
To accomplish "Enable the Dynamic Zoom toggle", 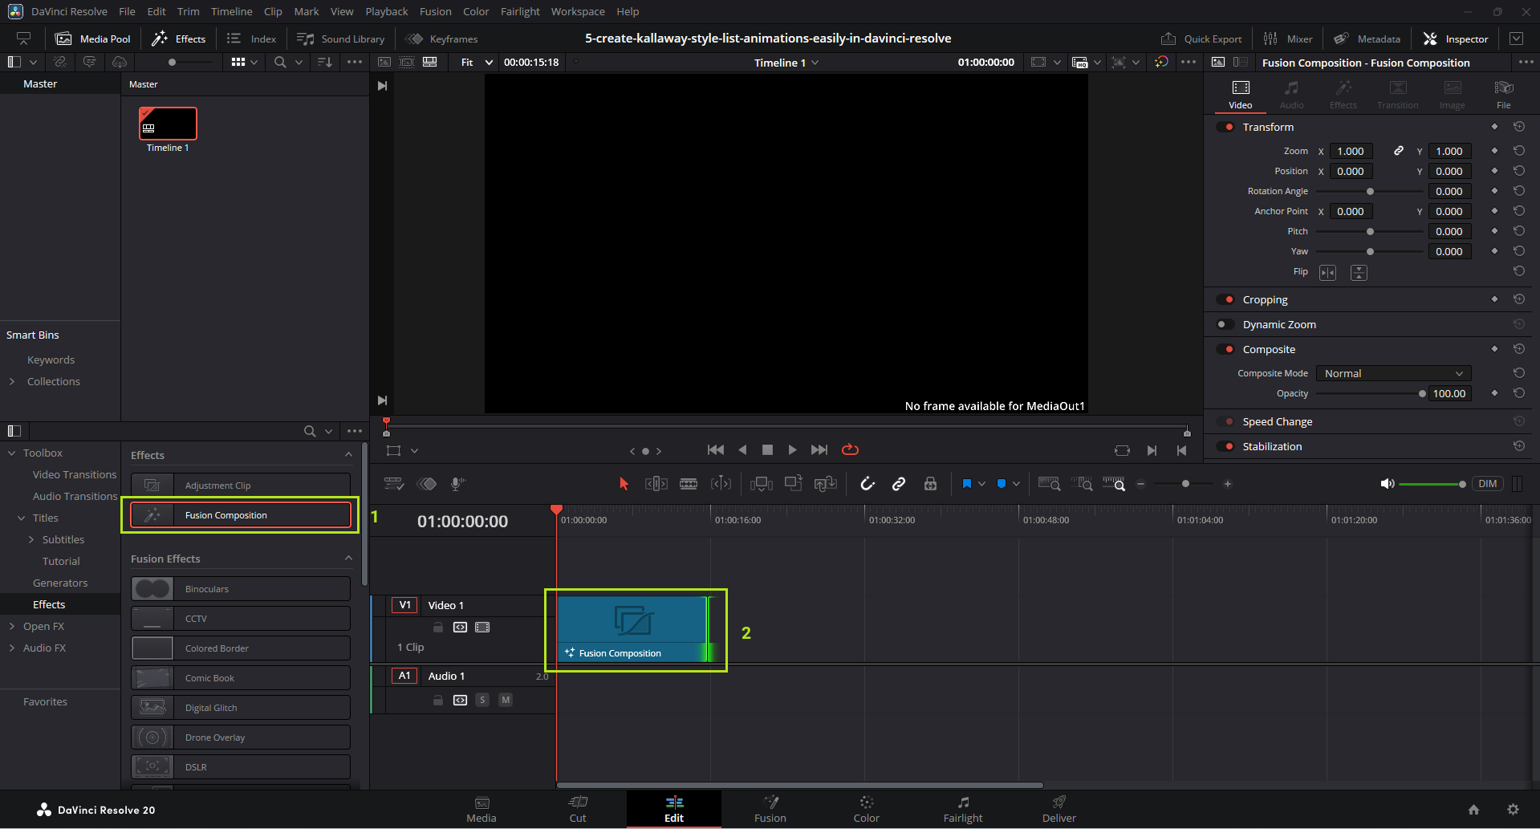I will tap(1225, 325).
